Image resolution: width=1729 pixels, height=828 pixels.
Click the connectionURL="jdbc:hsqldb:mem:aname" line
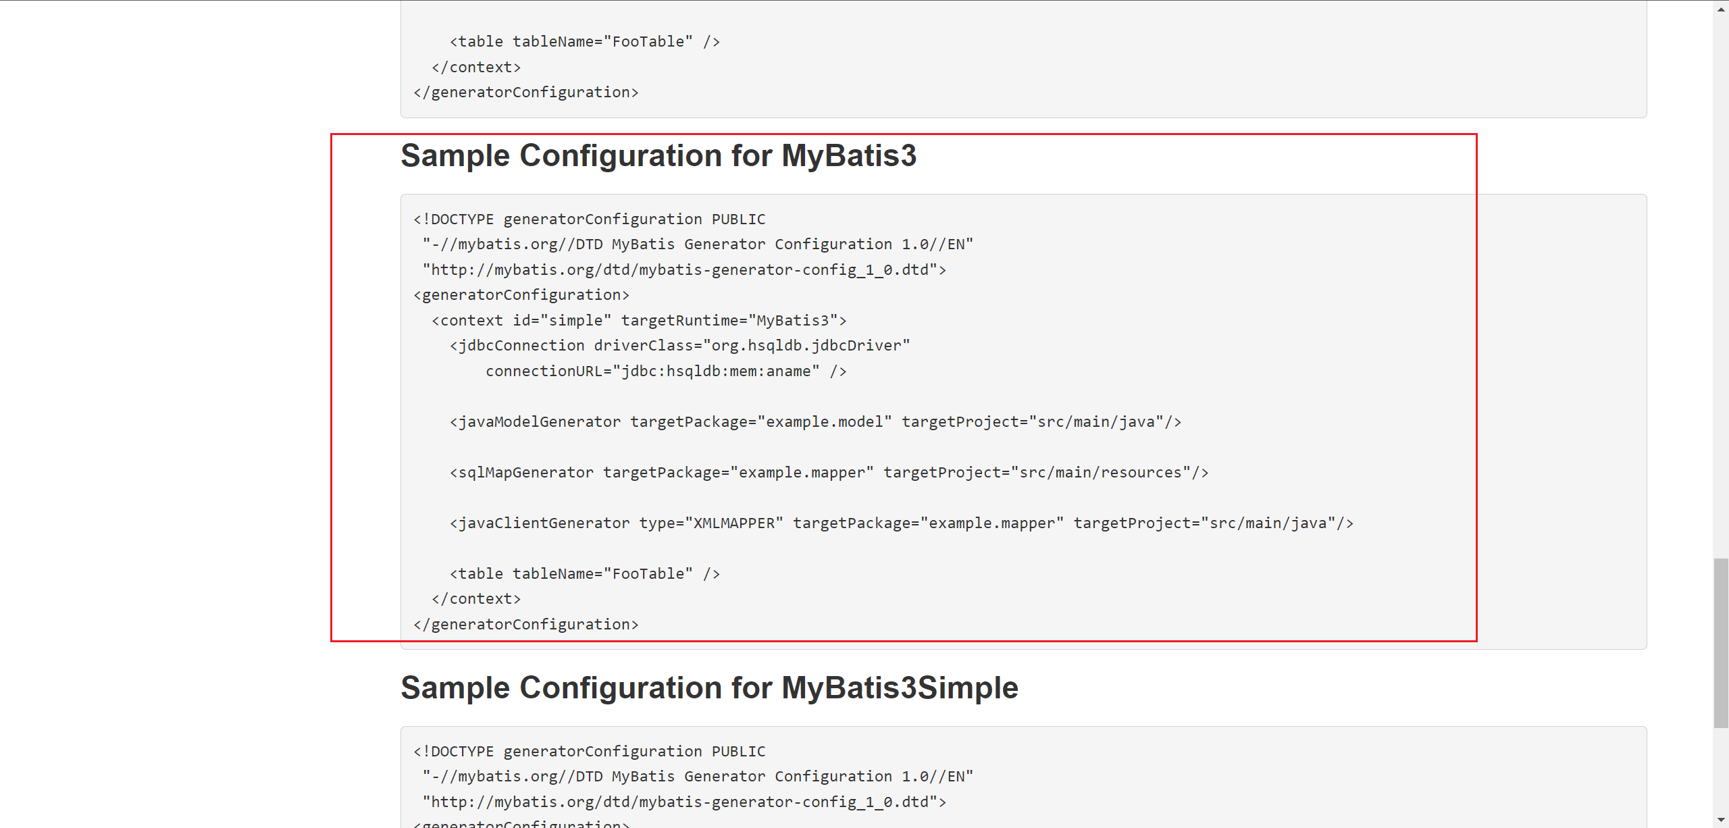coord(666,371)
